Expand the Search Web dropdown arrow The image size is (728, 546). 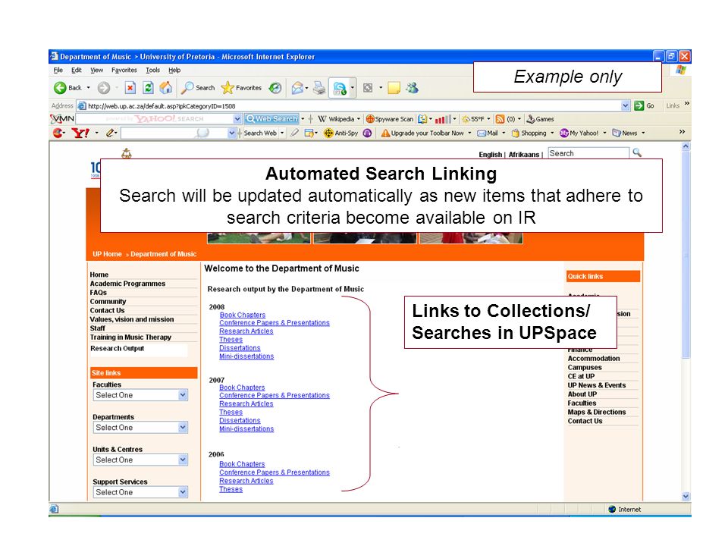click(x=282, y=133)
